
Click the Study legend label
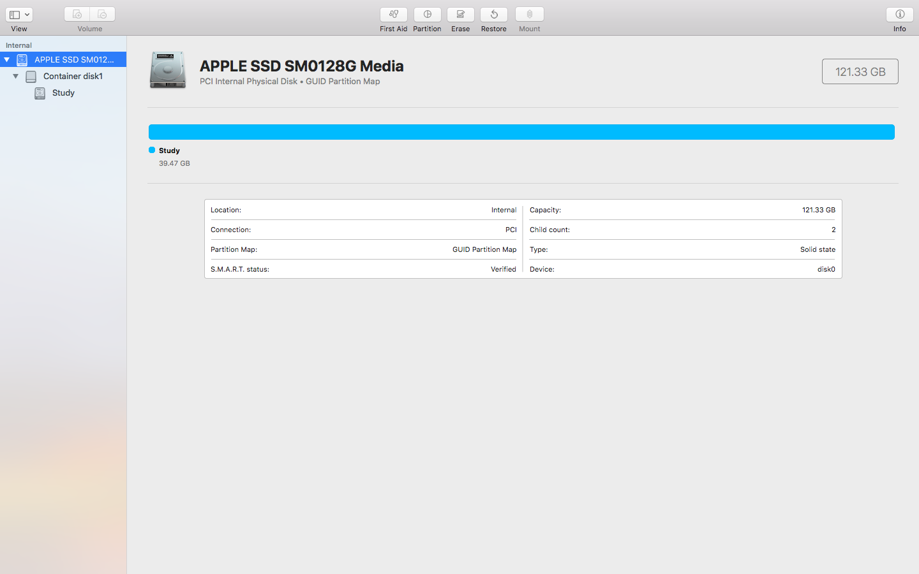pyautogui.click(x=169, y=151)
